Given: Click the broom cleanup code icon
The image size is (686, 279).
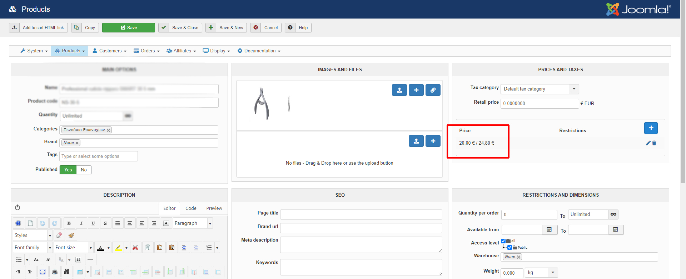Looking at the screenshot, I should (x=71, y=235).
